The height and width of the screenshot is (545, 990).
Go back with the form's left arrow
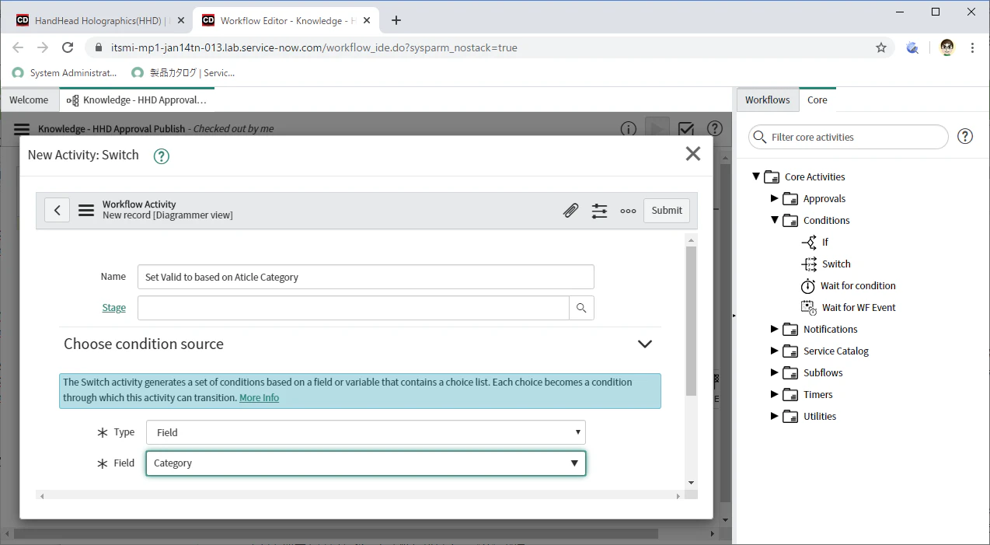(x=58, y=210)
